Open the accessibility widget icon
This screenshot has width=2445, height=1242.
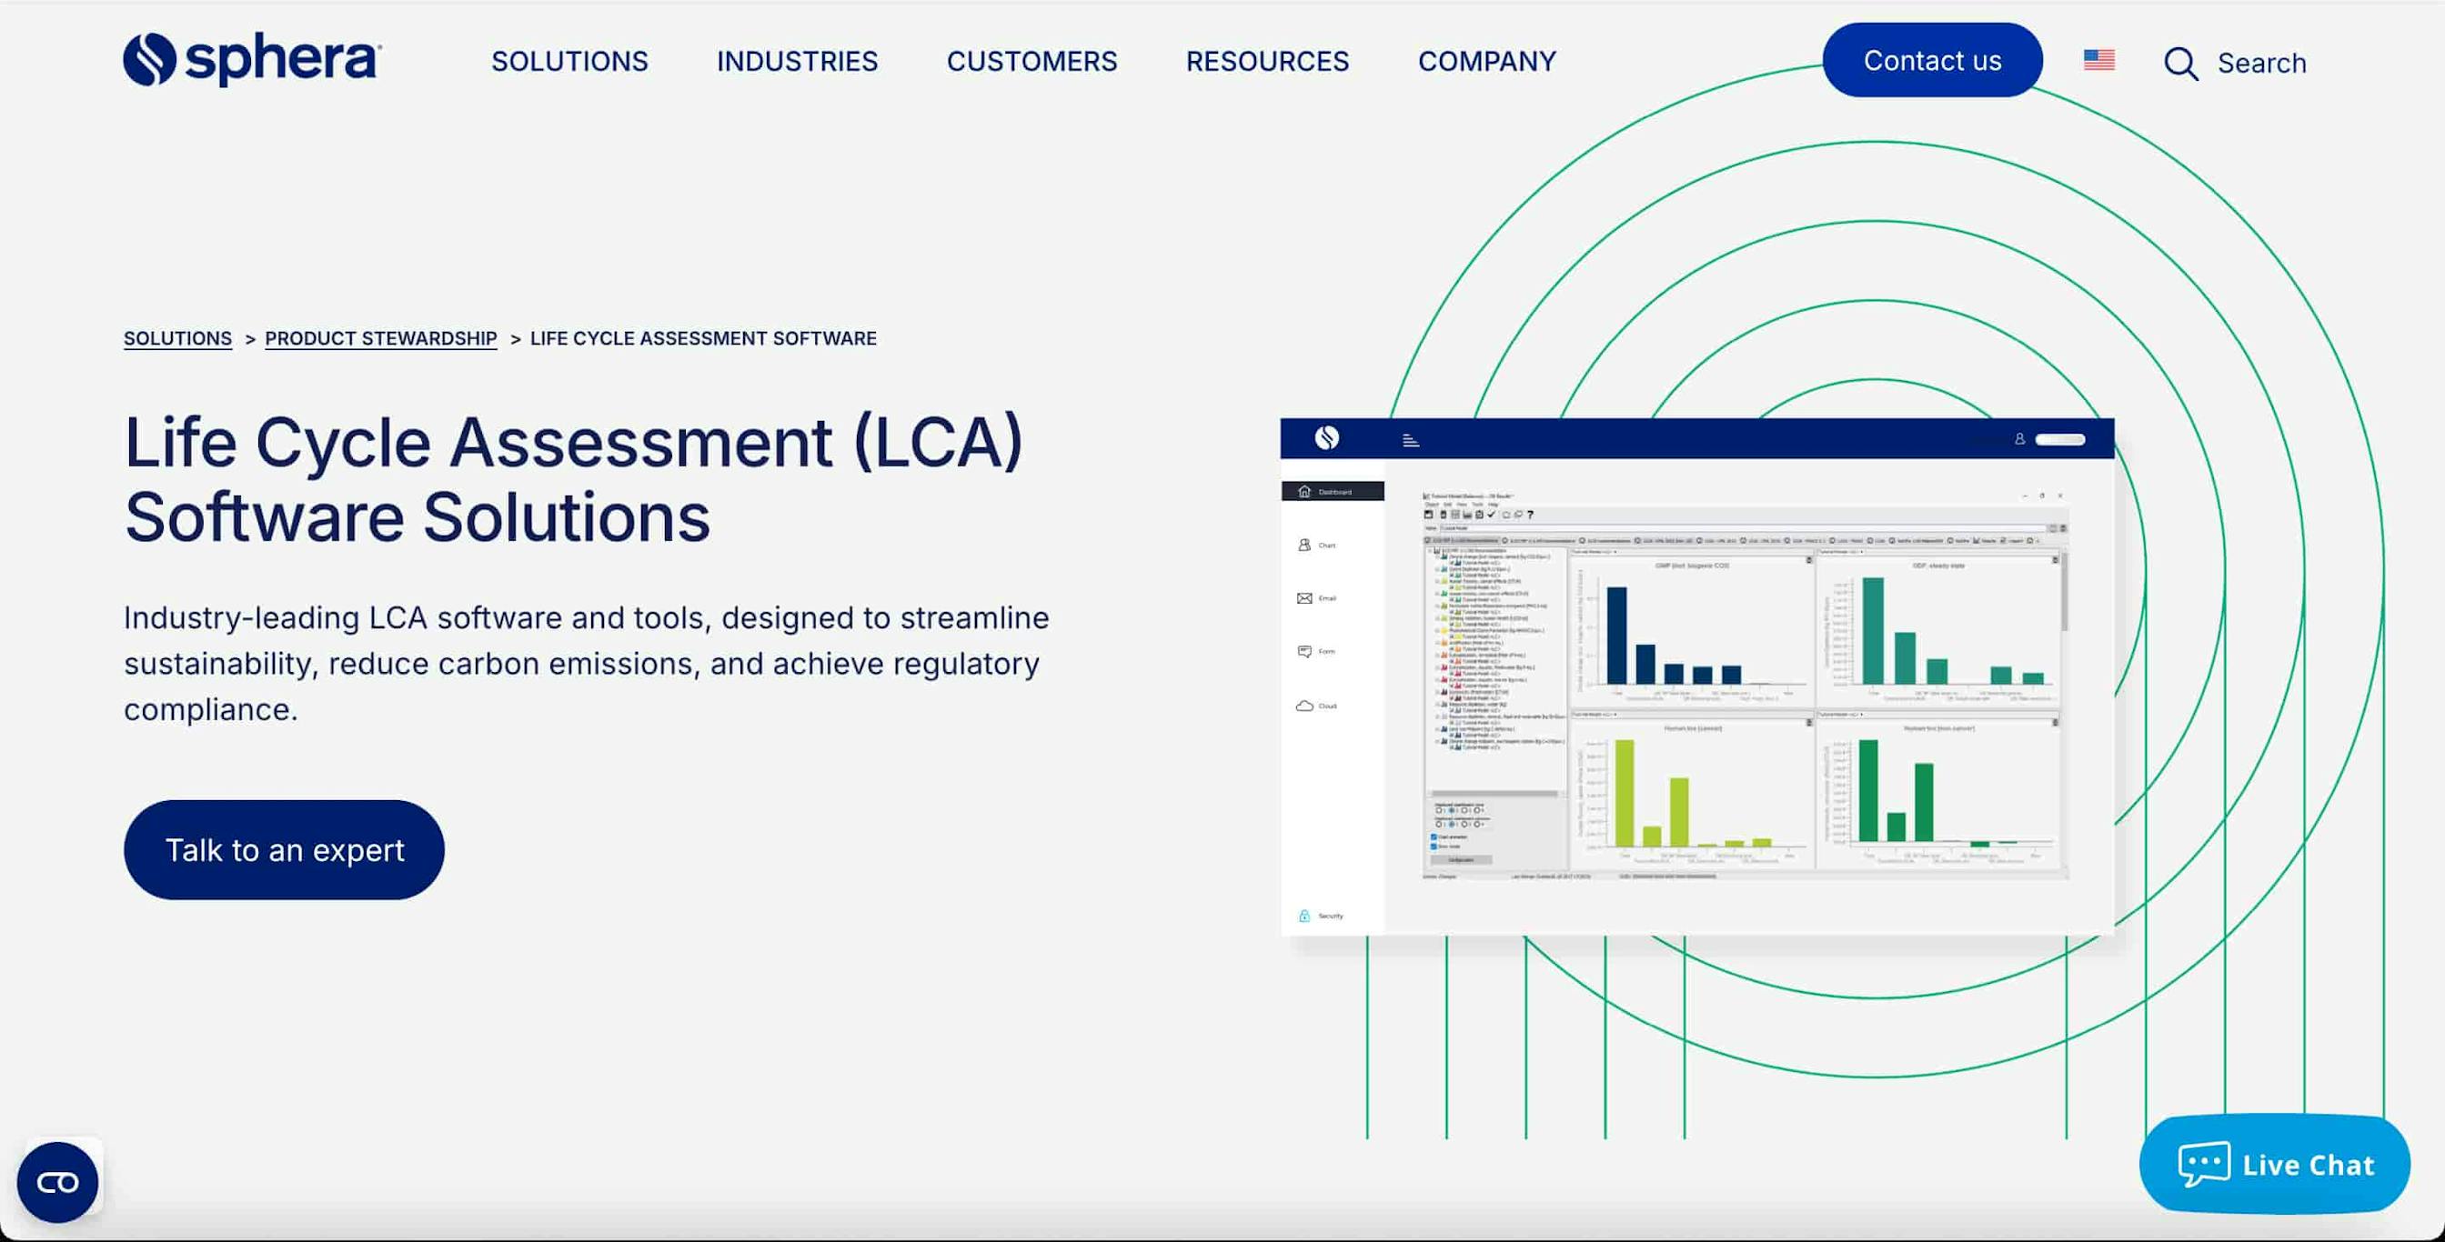point(58,1181)
